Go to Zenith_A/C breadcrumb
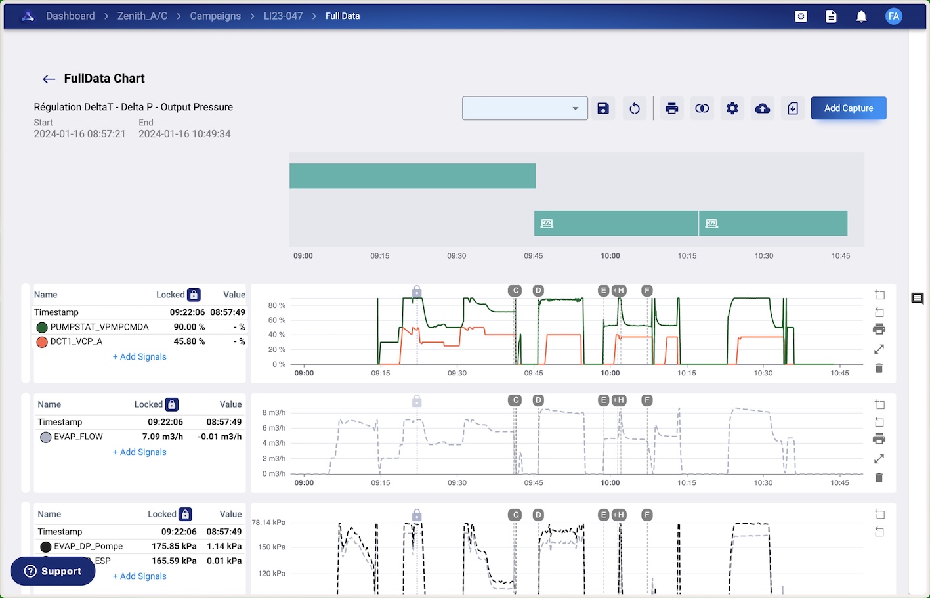The width and height of the screenshot is (930, 598). coord(142,16)
